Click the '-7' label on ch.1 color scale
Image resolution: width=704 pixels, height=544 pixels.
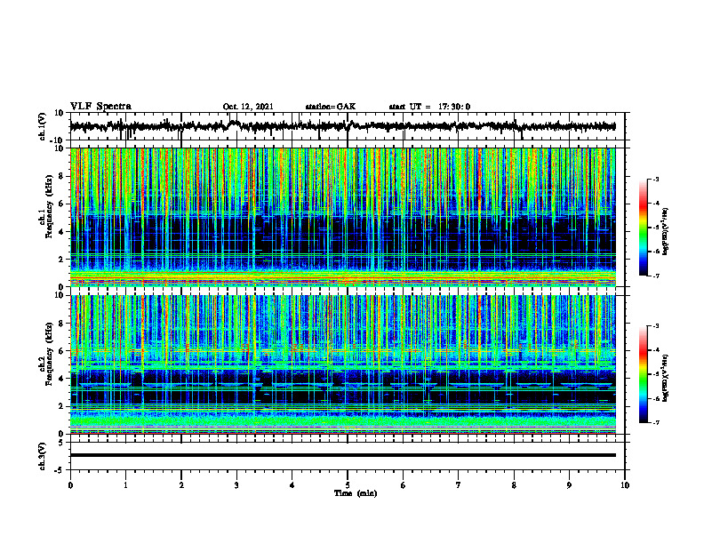coord(656,276)
